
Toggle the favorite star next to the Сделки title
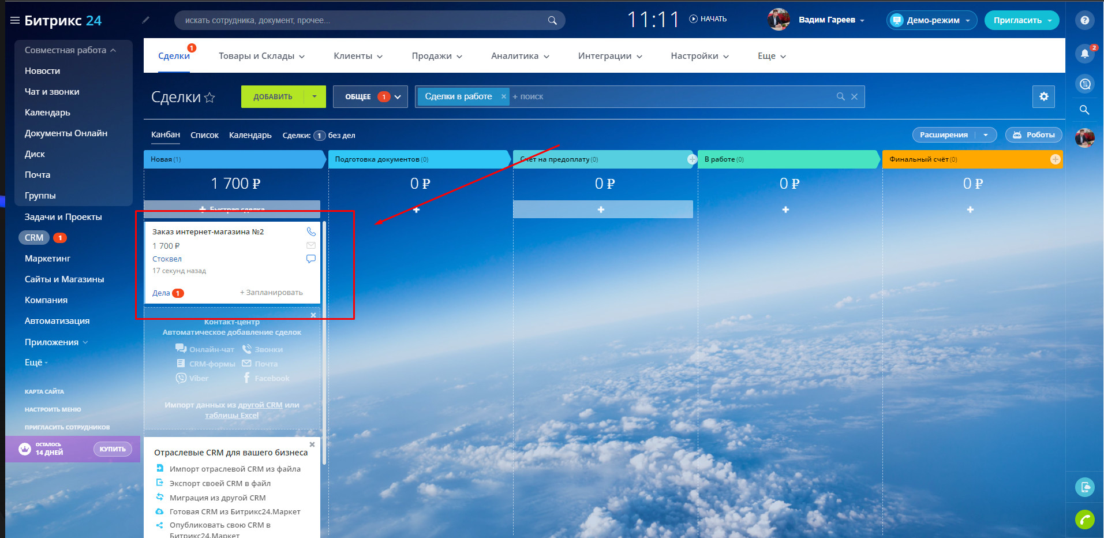pyautogui.click(x=210, y=98)
